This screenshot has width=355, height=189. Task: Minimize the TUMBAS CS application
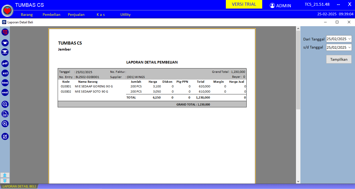338,4
